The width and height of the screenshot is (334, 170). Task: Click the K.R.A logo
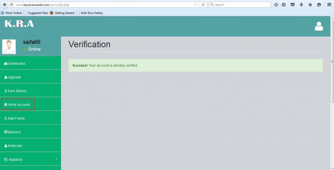[x=19, y=24]
